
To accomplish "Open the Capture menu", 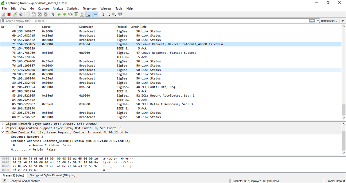I will pyautogui.click(x=43, y=8).
